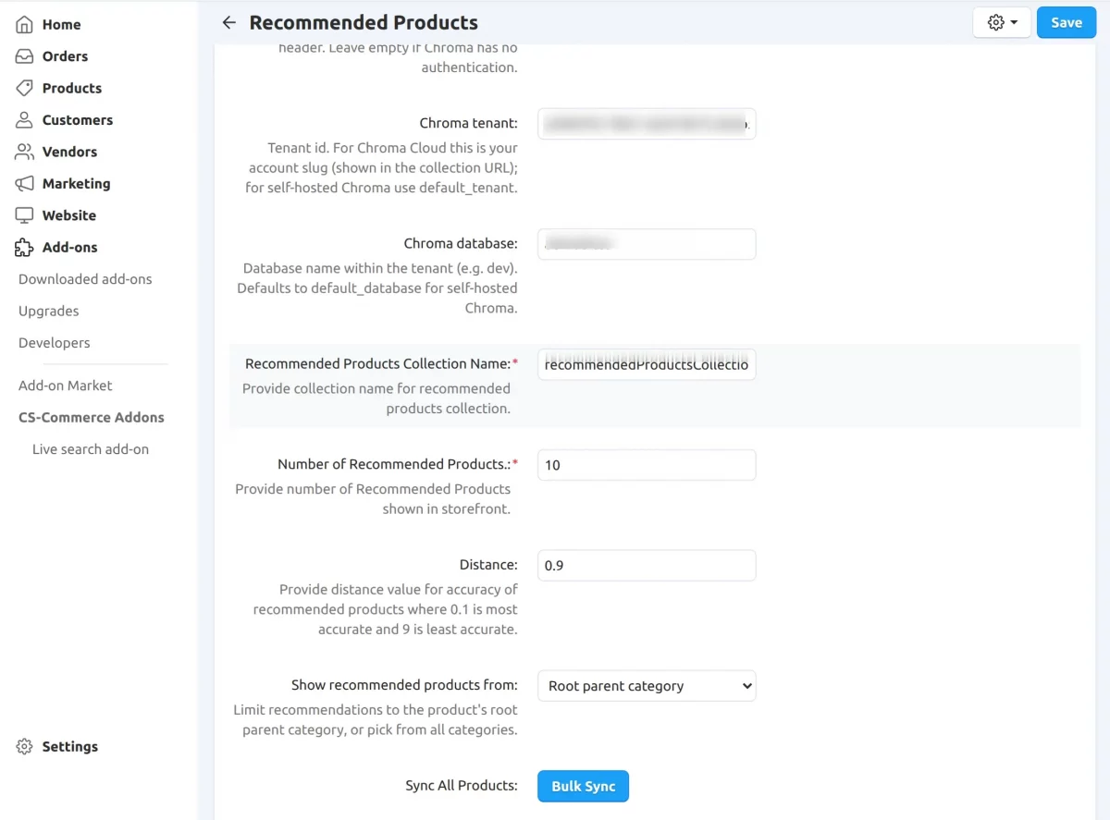This screenshot has width=1110, height=820.
Task: Click the Chroma database label
Action: pos(461,244)
